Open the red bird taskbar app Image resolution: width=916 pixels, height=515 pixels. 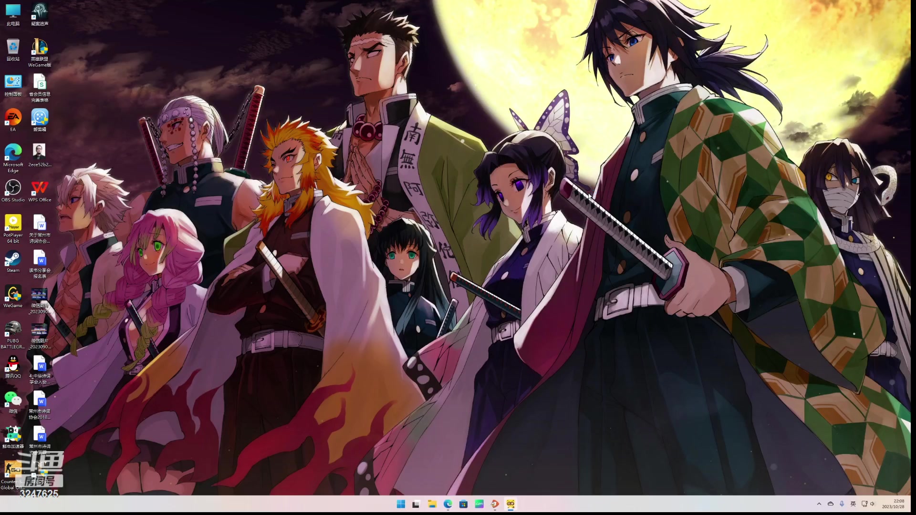pyautogui.click(x=495, y=504)
